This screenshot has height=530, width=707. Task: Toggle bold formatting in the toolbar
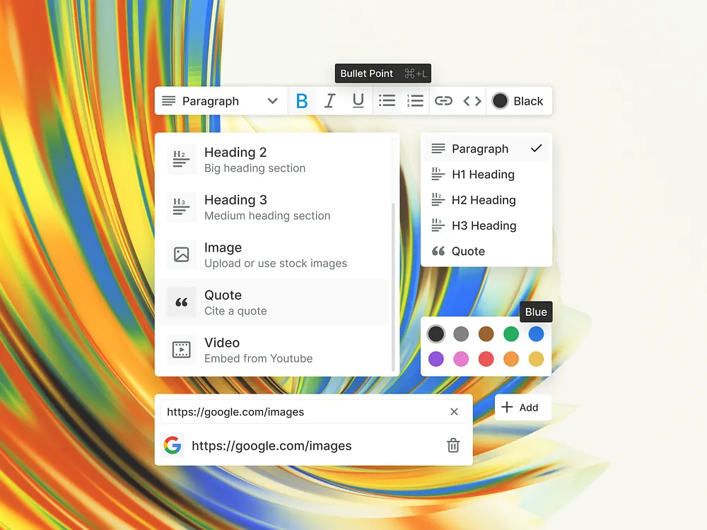pyautogui.click(x=302, y=100)
